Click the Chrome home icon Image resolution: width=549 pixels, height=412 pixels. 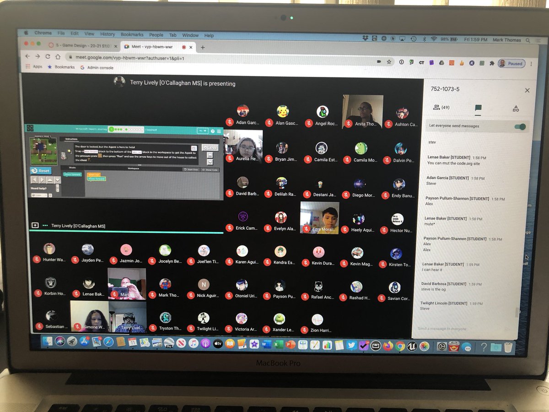click(x=58, y=57)
